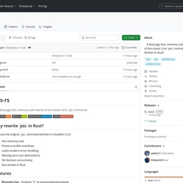The height and width of the screenshot is (183, 183).
Task: Expand the commit message ellipsis
Action: coord(30,48)
